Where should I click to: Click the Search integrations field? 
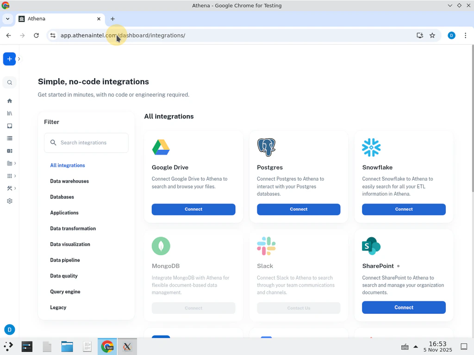tap(86, 142)
